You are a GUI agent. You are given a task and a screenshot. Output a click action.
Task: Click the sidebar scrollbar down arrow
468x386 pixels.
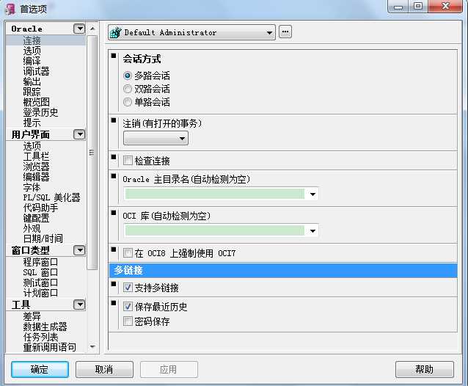pos(92,347)
